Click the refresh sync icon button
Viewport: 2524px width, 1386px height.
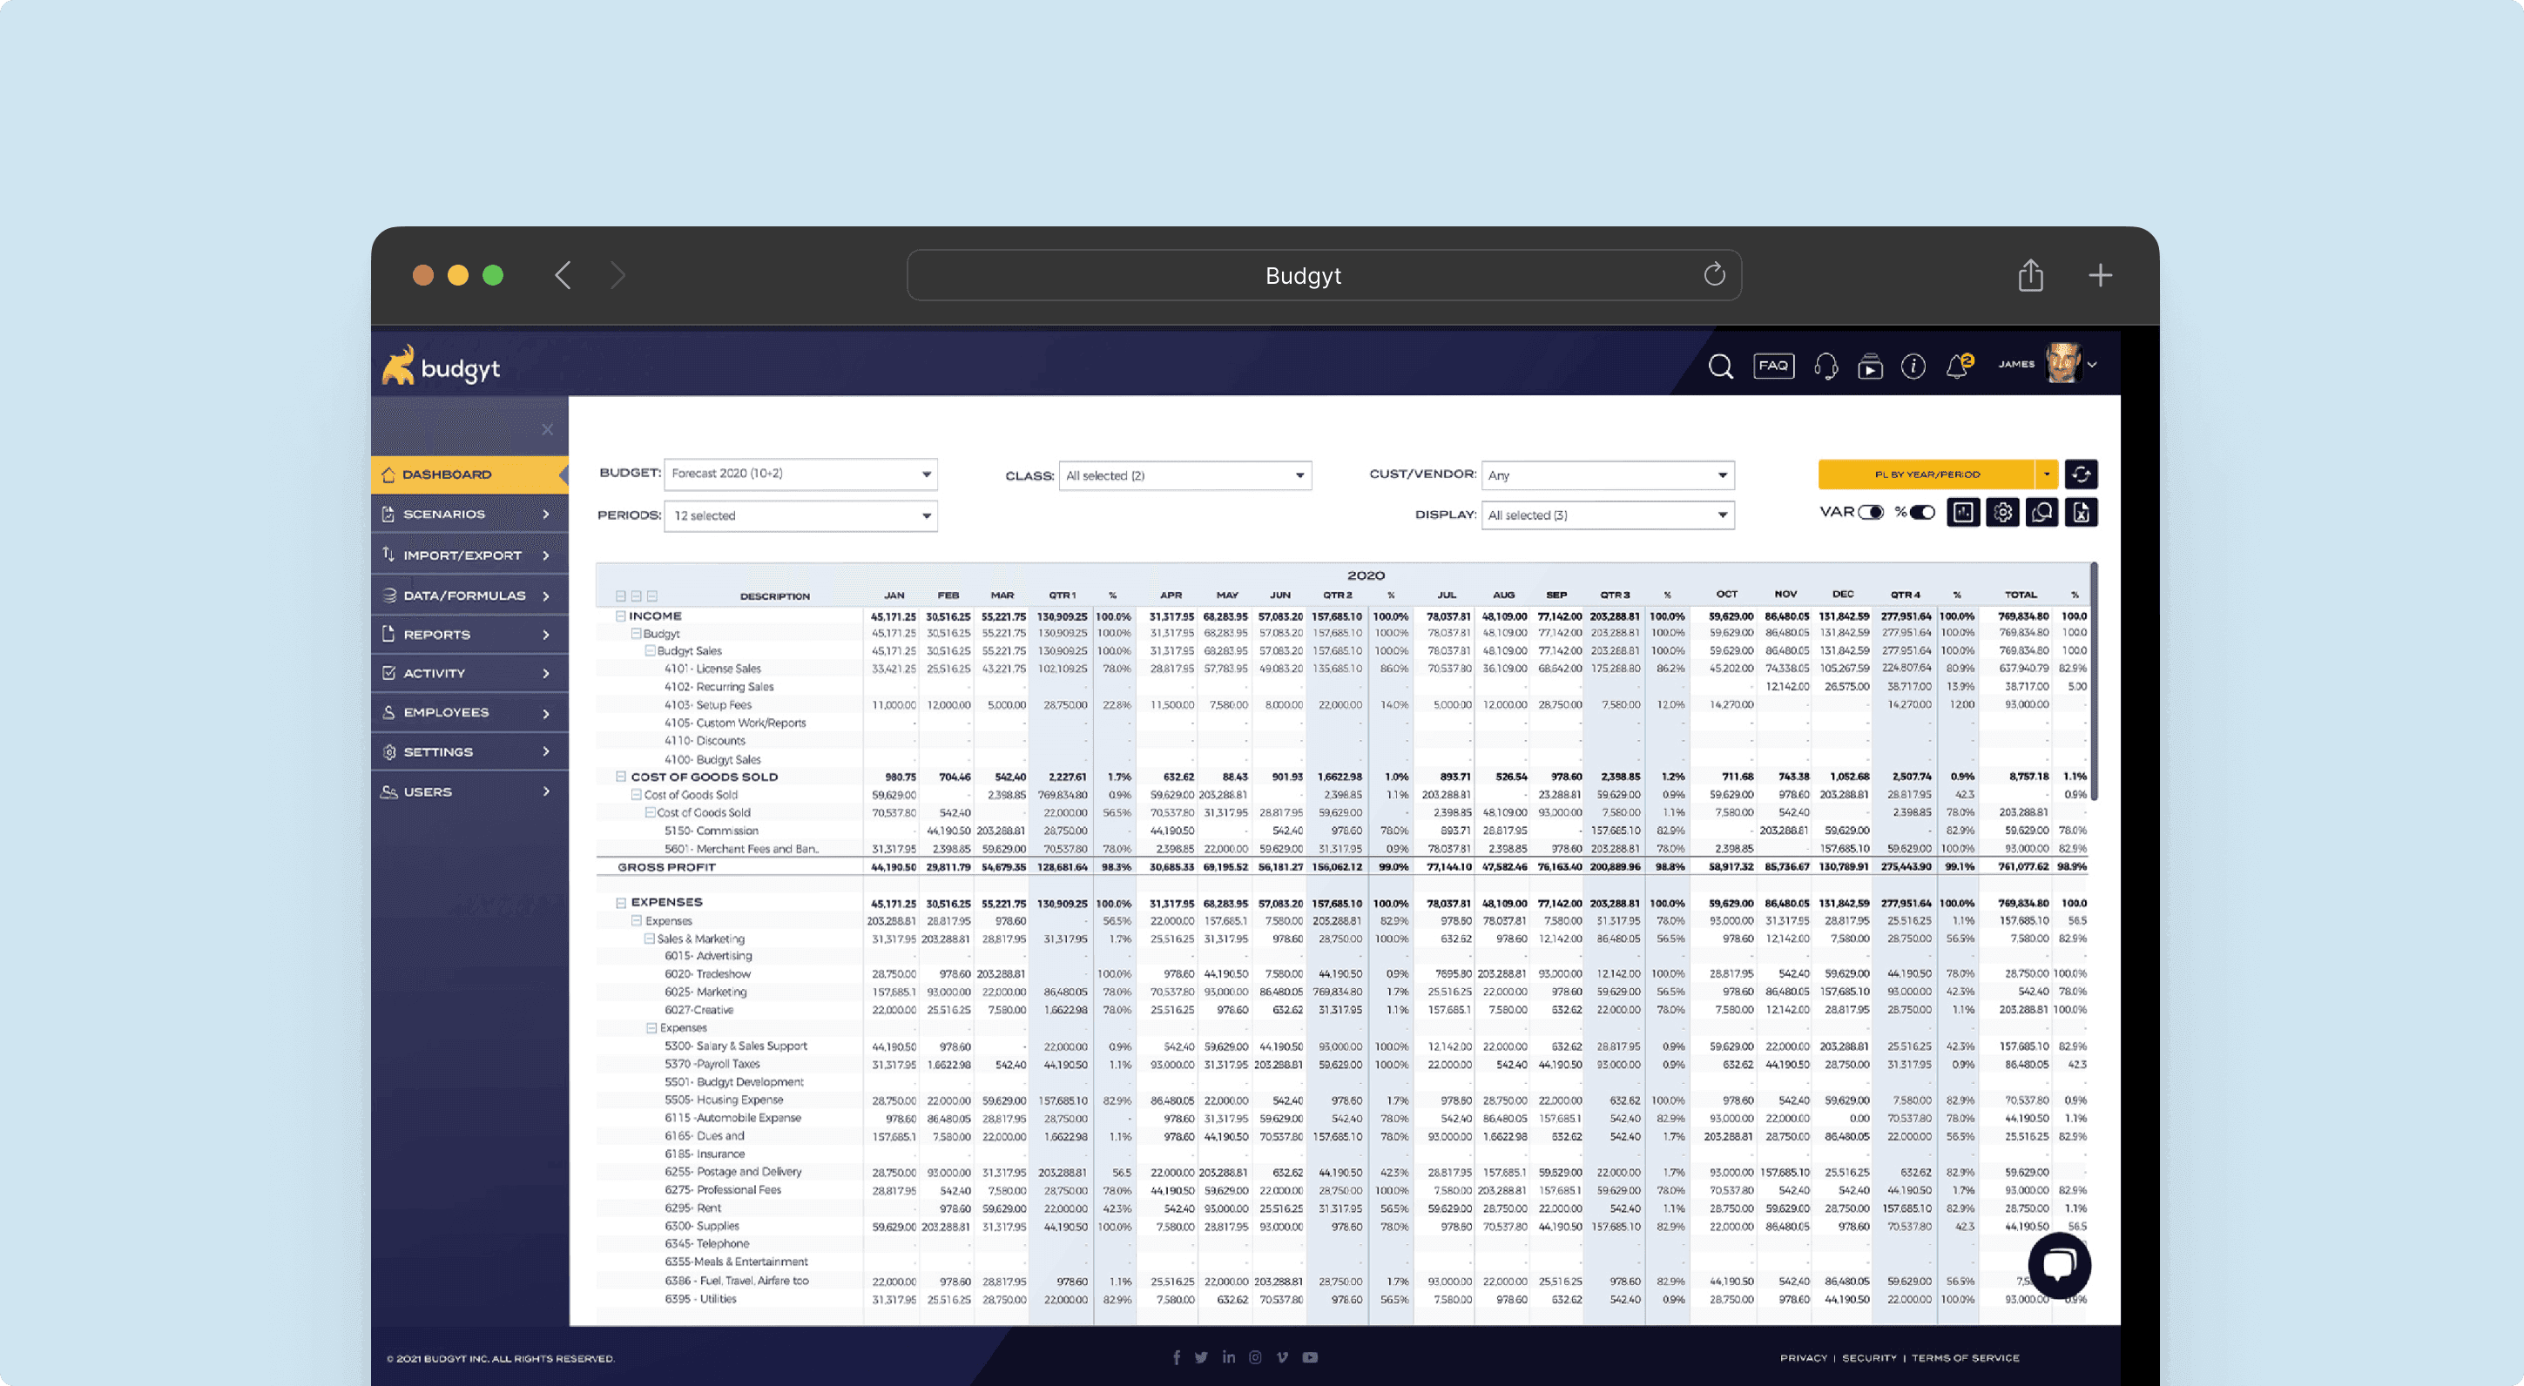point(2080,474)
